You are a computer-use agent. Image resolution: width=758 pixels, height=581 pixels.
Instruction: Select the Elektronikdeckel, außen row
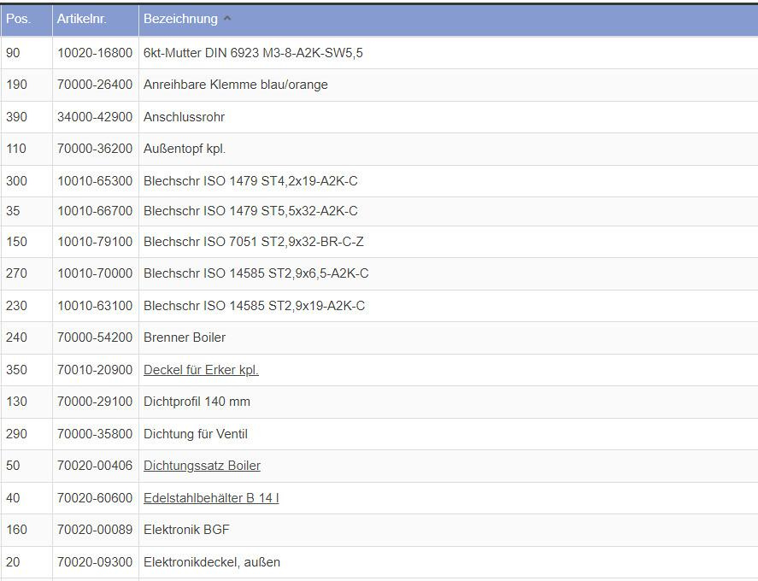pos(211,562)
